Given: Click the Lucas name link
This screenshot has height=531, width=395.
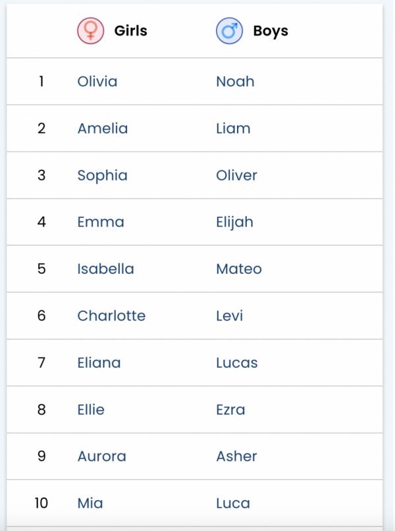Looking at the screenshot, I should [x=236, y=363].
